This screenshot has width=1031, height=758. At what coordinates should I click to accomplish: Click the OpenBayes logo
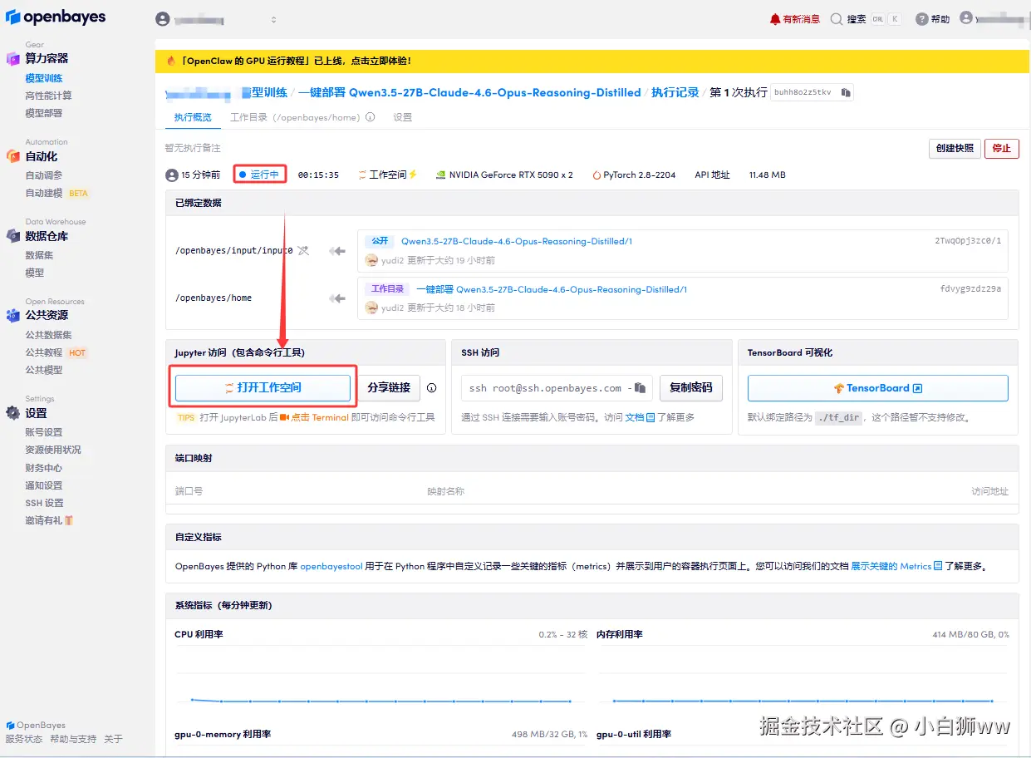[x=56, y=17]
